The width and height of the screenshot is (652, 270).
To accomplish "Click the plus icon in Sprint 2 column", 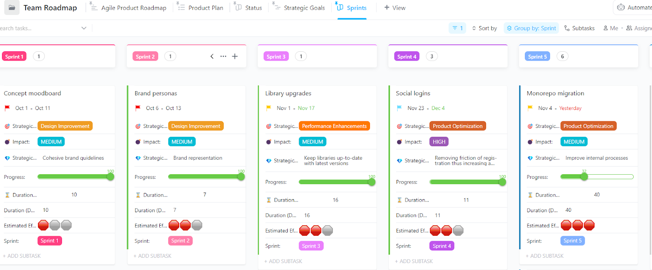I will (x=235, y=56).
